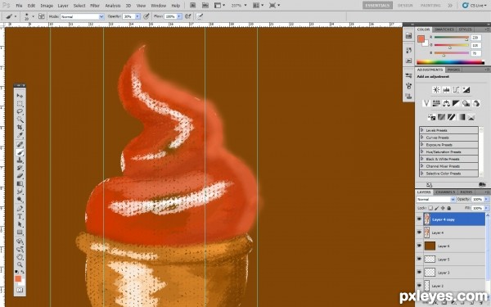
Task: Select the Horizontal Type tool
Action: tap(20, 216)
